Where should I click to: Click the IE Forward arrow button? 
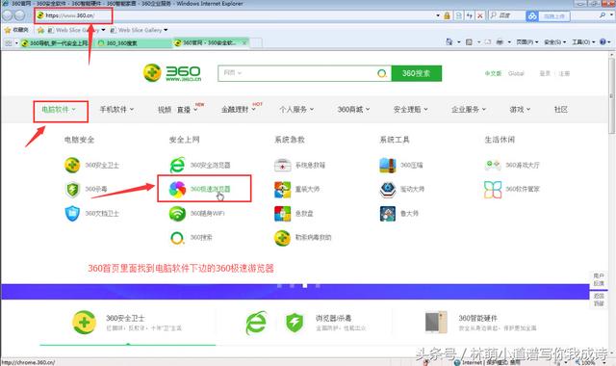19,15
